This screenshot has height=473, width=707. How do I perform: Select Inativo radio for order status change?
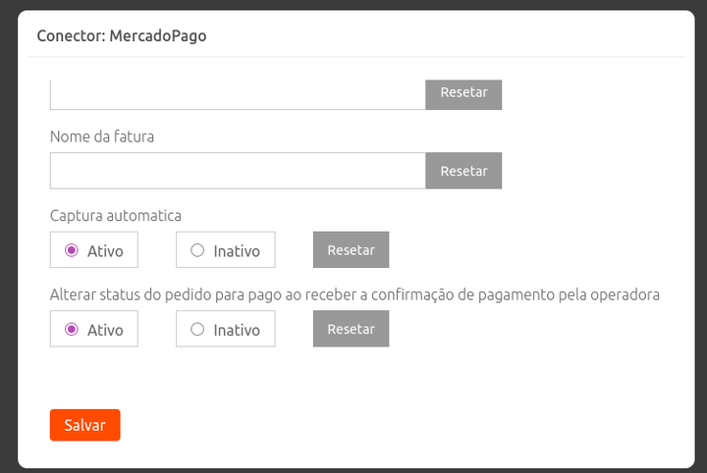[197, 329]
